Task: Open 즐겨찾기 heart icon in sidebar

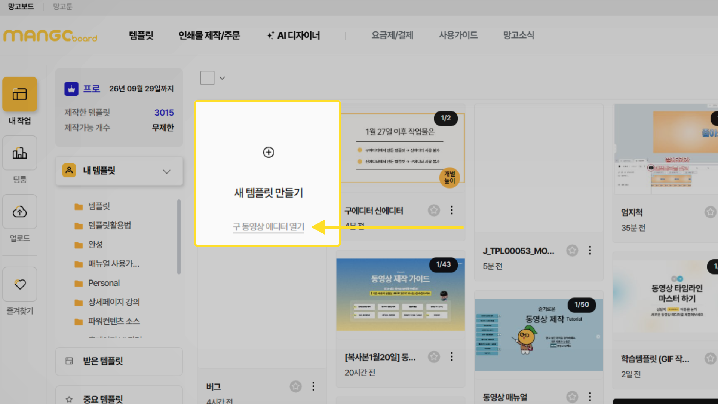Action: (20, 284)
